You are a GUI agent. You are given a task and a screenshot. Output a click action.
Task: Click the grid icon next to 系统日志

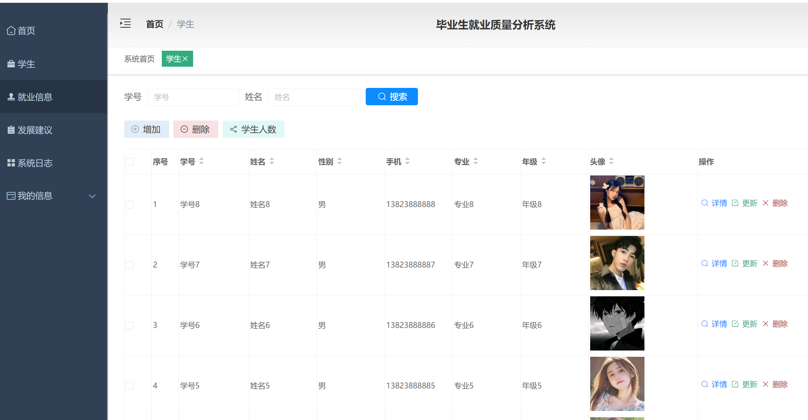(11, 163)
